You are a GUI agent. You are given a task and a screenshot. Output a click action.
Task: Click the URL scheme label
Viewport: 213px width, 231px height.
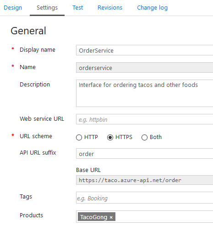click(36, 136)
